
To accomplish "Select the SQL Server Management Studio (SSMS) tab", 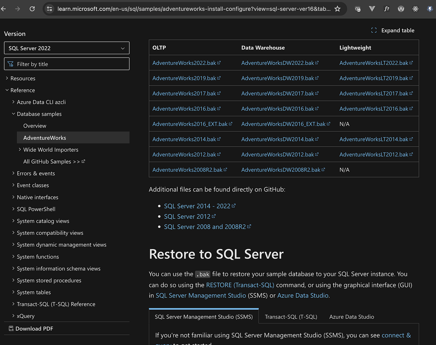I will pyautogui.click(x=204, y=317).
